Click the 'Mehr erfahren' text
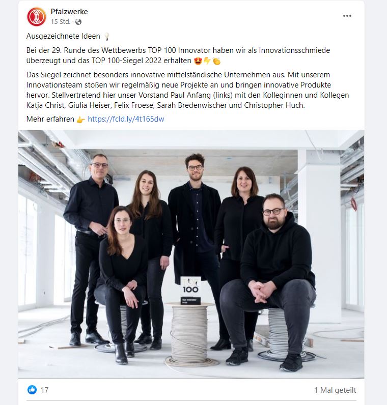Image resolution: width=387 pixels, height=405 pixels. 50,119
